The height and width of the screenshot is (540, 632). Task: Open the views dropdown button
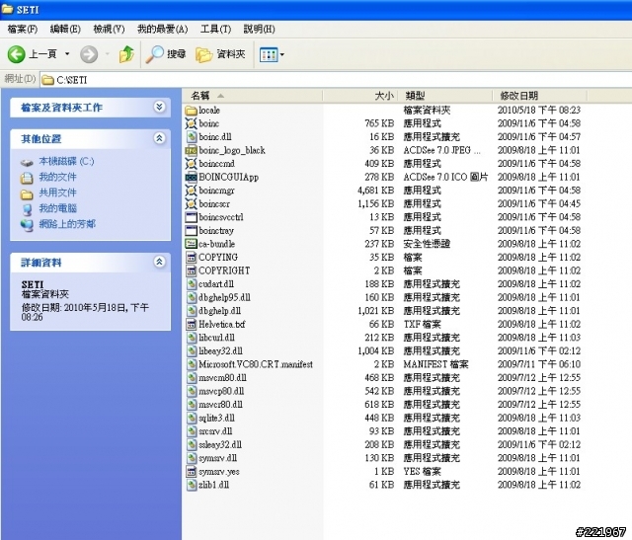272,54
